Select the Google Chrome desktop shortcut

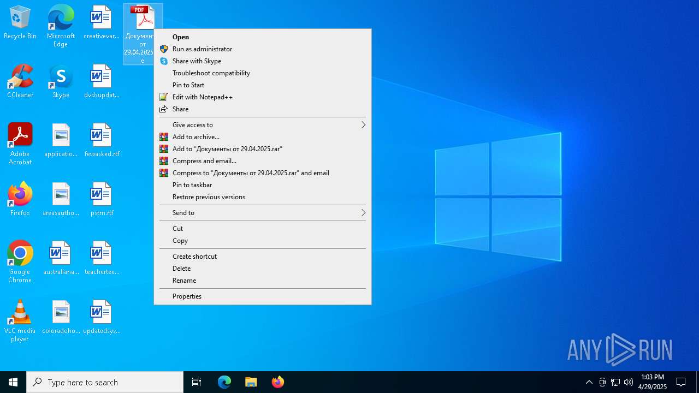click(x=20, y=262)
